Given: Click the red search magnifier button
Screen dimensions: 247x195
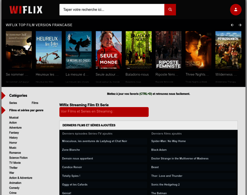Looking at the screenshot, I should point(170,10).
